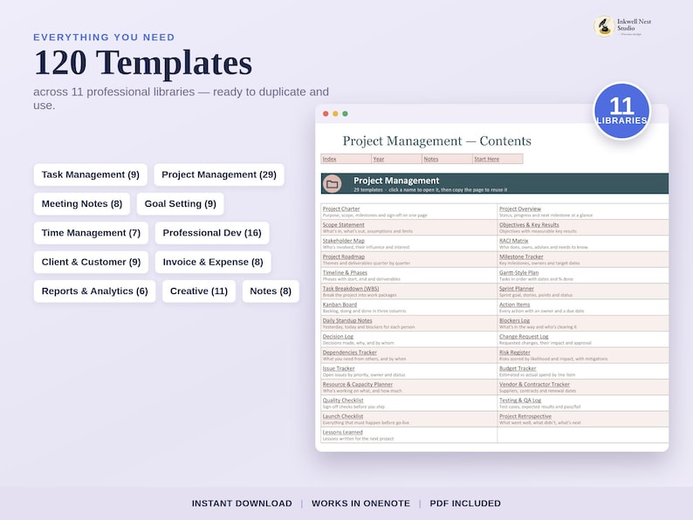Open the Index tab link
Screen dimensions: 693x520
tap(329, 159)
